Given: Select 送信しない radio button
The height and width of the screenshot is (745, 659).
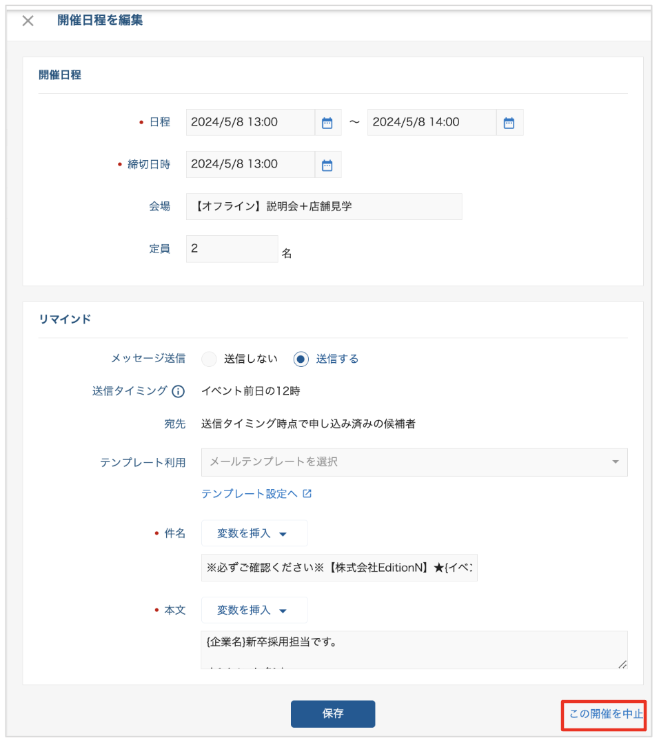Looking at the screenshot, I should coord(209,359).
